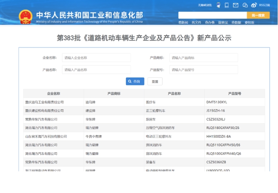The image size is (278, 193).
Task: Open the Weibo icon in header
Action: click(254, 5)
